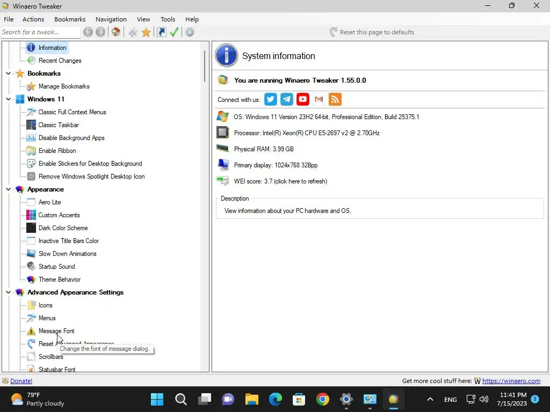
Task: Collapse the Windows 11 tree section
Action: (8, 99)
